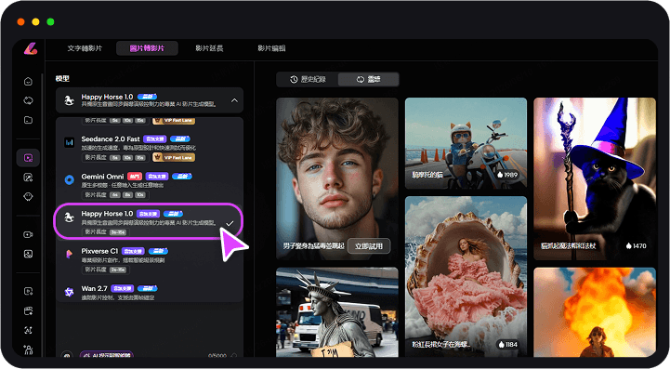
Task: Select the highlighted video generator sidebar icon
Action: (x=28, y=158)
